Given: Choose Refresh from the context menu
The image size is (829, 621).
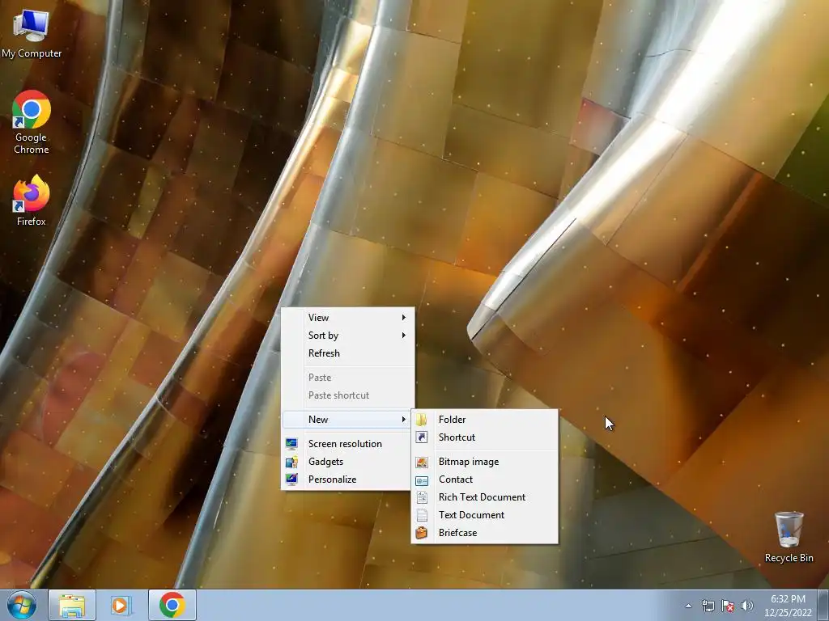Looking at the screenshot, I should (x=348, y=353).
